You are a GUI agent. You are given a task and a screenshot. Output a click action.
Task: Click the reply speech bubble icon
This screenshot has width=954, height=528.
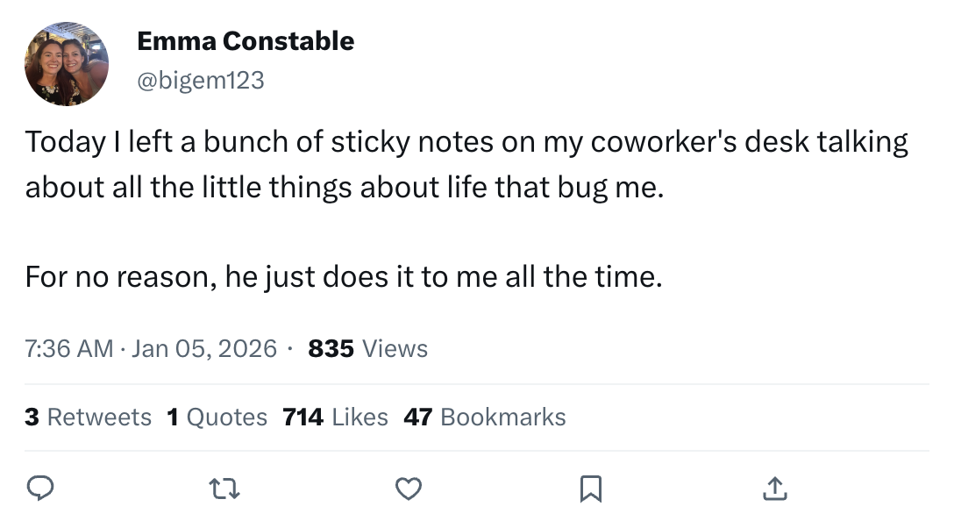tap(40, 489)
